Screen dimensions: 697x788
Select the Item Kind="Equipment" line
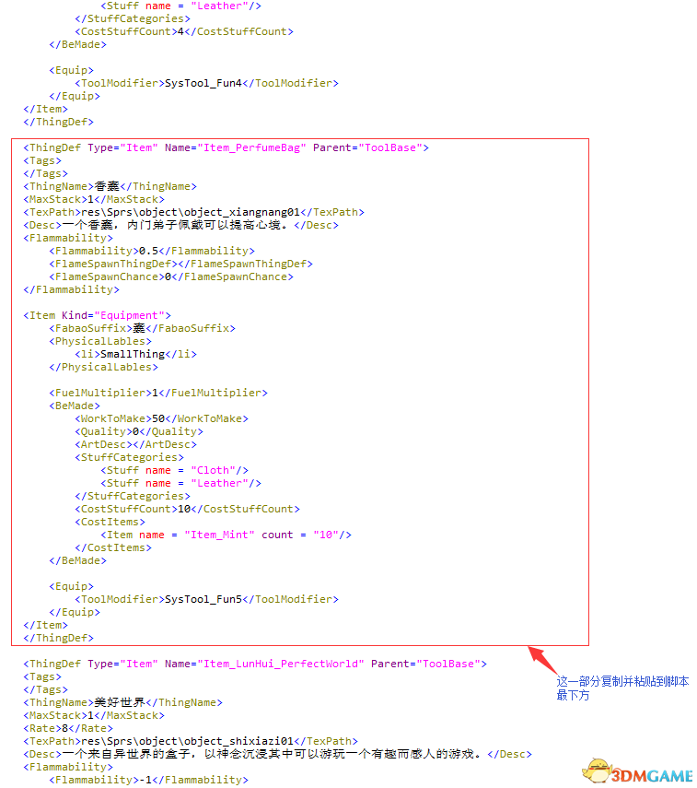tap(97, 315)
